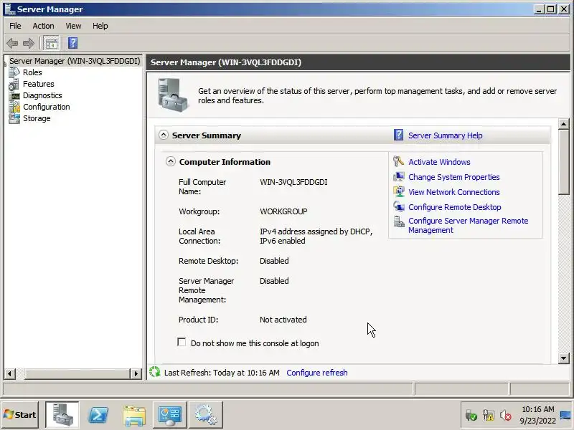Viewport: 574px width, 430px height.
Task: Click the network status tray icon
Action: click(489, 416)
